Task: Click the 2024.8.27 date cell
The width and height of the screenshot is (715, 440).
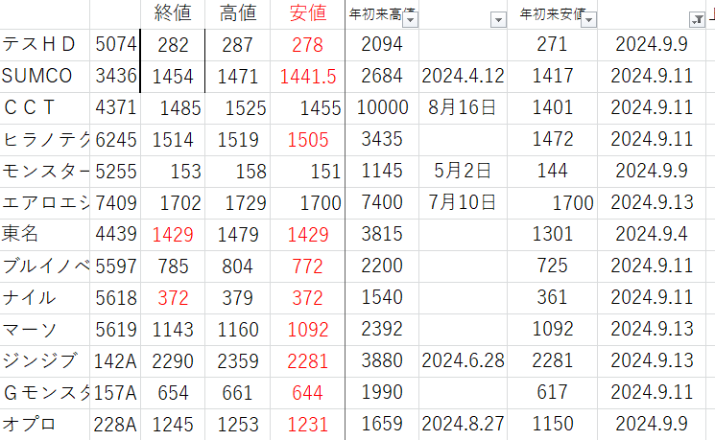Action: (463, 424)
